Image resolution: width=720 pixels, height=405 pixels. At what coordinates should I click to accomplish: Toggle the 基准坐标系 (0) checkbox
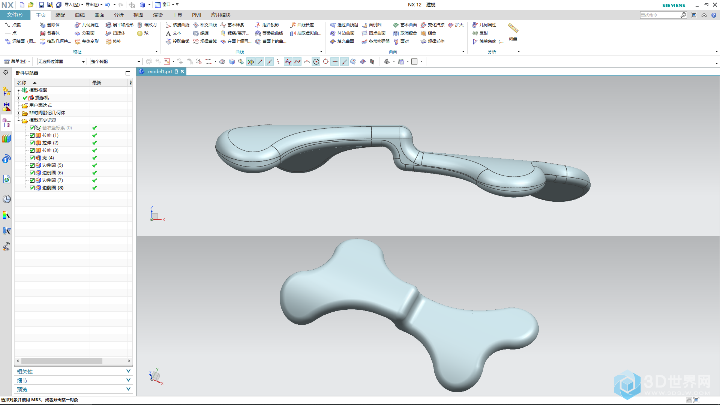tap(32, 128)
